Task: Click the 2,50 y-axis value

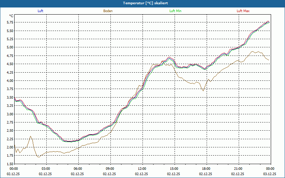Action: tap(10, 131)
